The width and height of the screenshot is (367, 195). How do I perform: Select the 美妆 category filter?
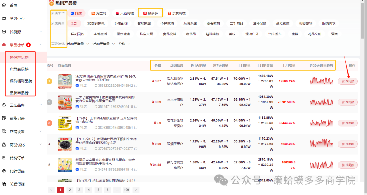(232, 34)
